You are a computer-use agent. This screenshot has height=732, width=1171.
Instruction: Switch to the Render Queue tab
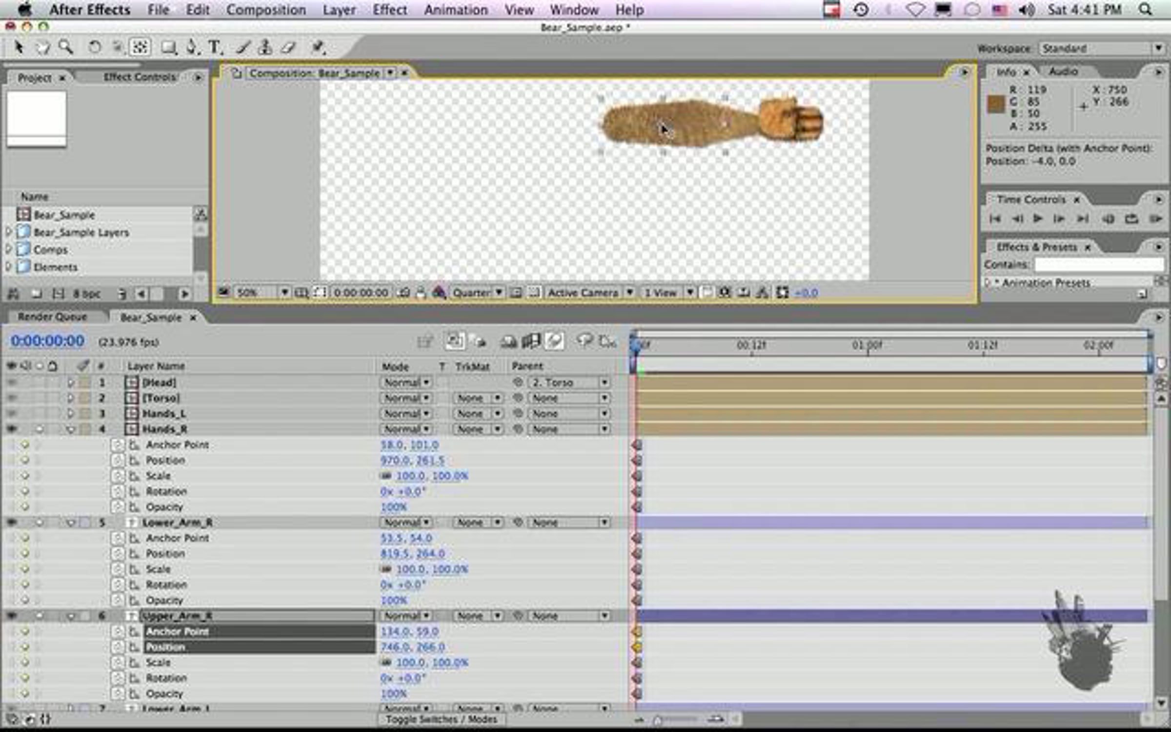click(53, 317)
